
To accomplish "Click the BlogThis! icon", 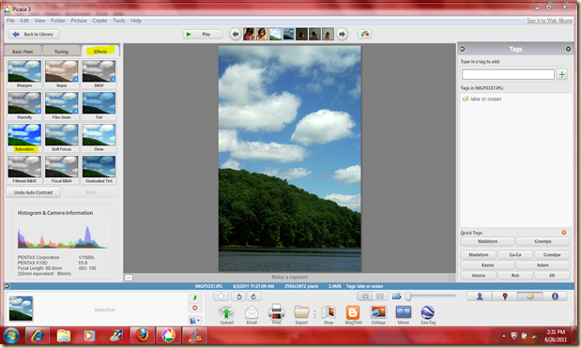I will (353, 313).
